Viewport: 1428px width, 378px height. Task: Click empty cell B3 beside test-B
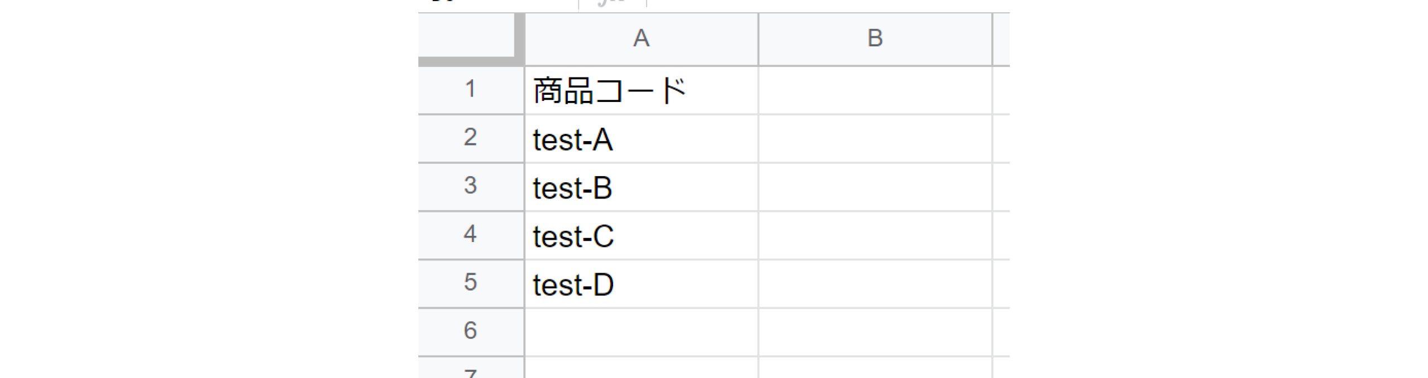point(875,187)
